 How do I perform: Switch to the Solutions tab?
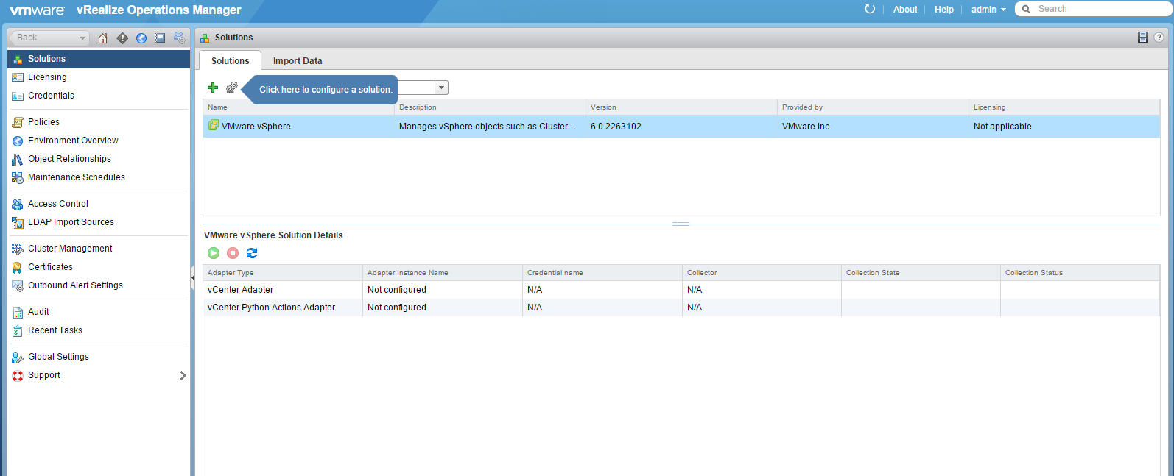pos(230,61)
